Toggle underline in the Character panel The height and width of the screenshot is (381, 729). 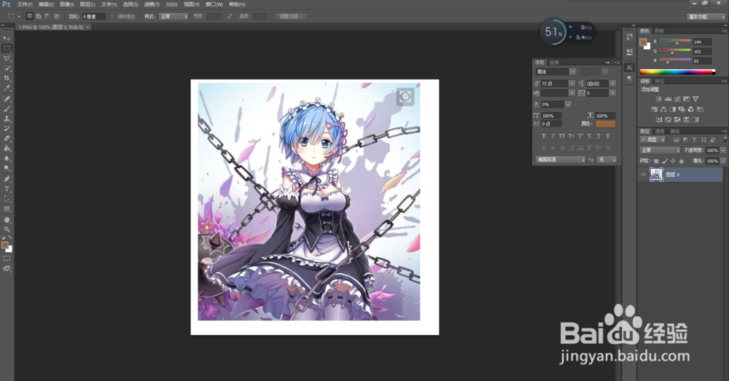(x=599, y=136)
